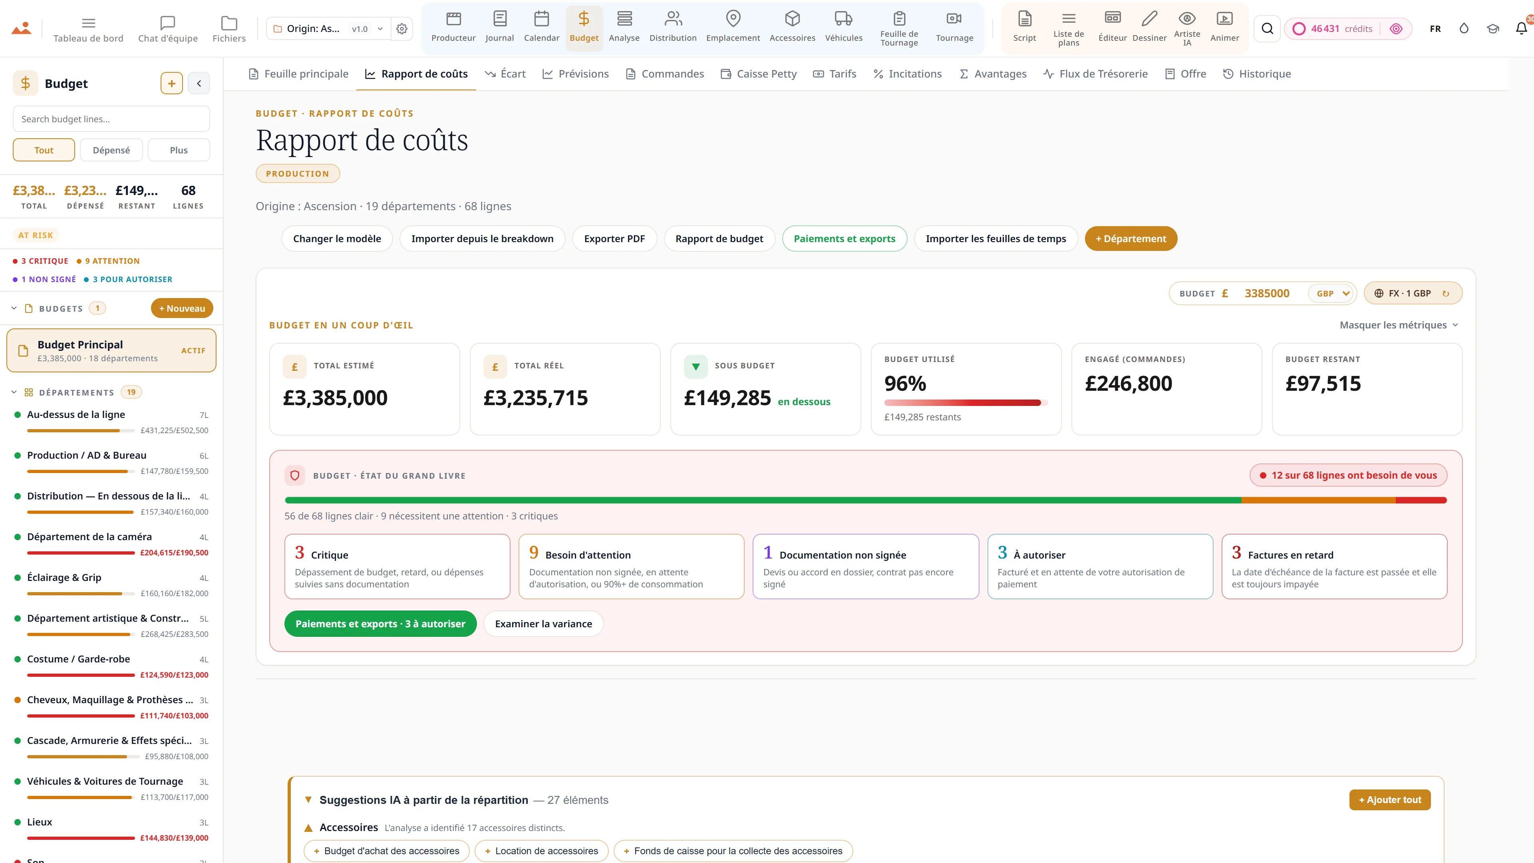Go to Tableau de bord
Image resolution: width=1534 pixels, height=863 pixels.
point(88,29)
